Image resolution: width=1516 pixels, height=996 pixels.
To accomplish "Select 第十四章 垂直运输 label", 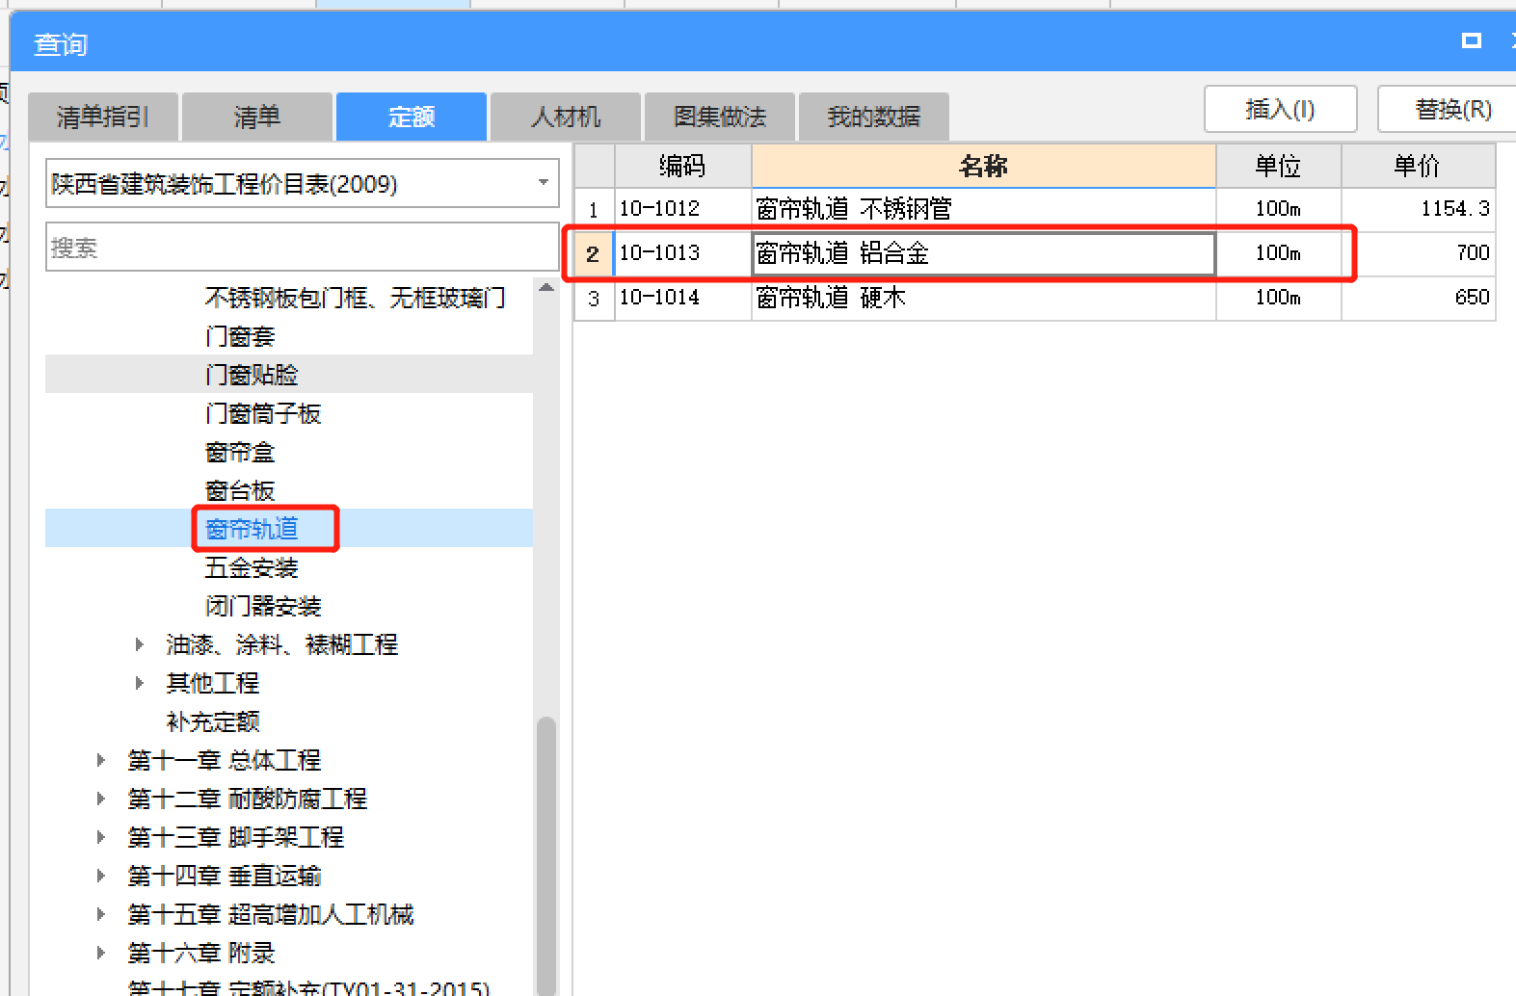I will (x=225, y=876).
